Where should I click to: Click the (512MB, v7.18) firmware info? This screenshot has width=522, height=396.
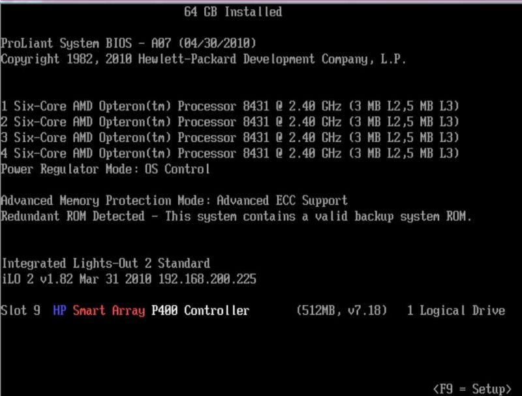[342, 311]
